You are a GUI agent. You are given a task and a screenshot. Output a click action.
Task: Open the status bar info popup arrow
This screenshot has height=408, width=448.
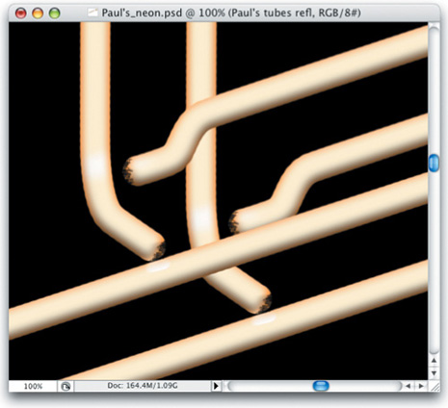point(216,386)
